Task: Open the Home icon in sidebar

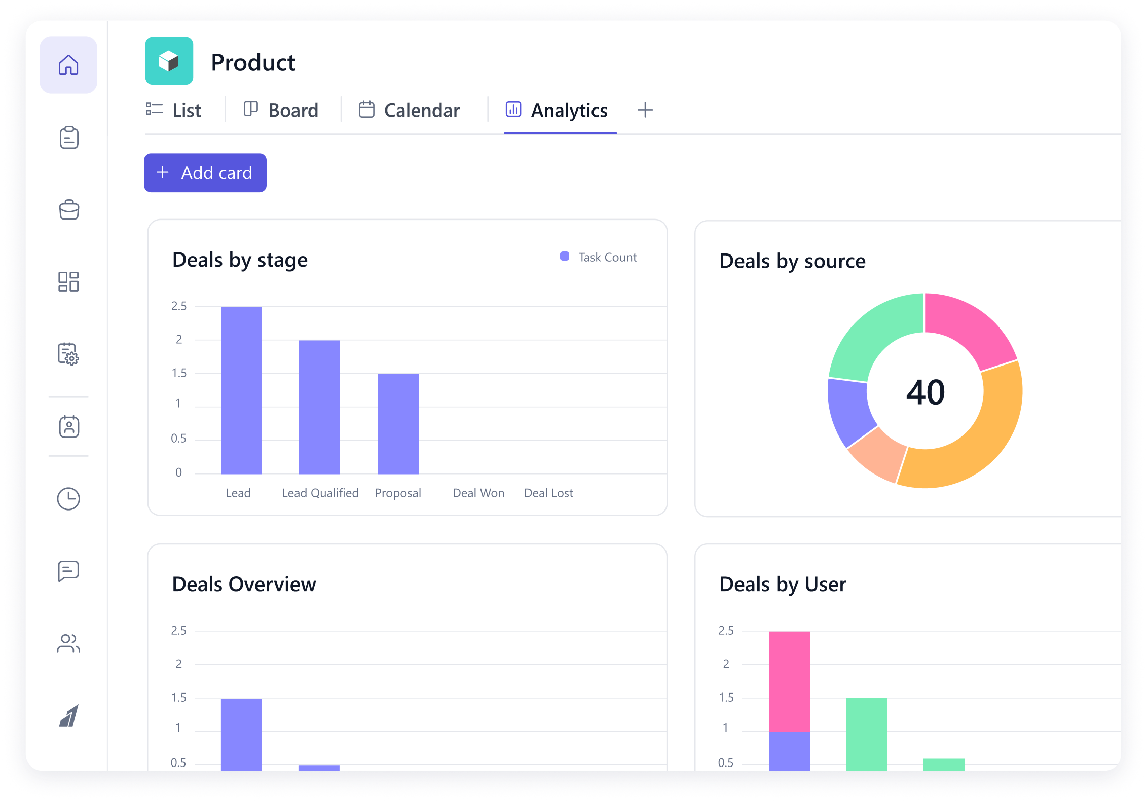Action: click(68, 65)
